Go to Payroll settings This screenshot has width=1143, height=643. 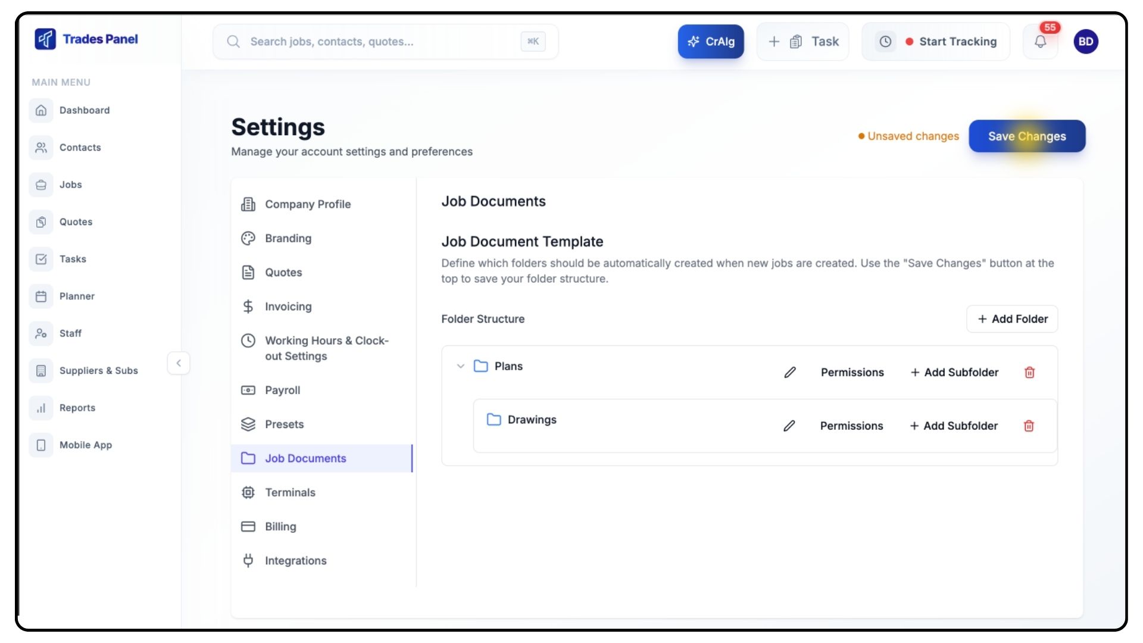point(282,390)
